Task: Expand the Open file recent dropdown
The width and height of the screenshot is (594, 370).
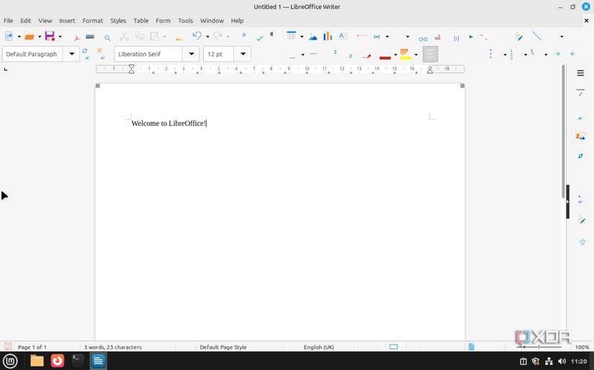Action: click(40, 37)
